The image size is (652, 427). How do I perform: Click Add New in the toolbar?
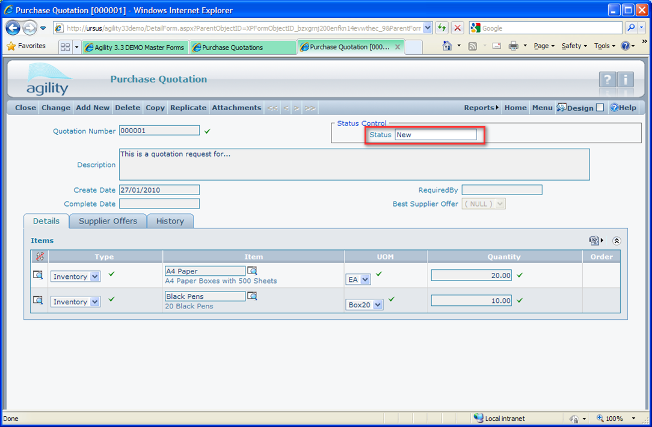click(93, 108)
